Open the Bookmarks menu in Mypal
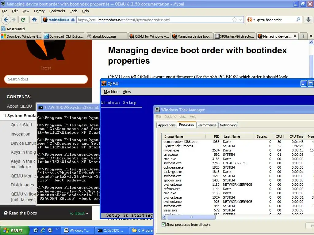Viewport: 314px width, 235px height. click(x=57, y=11)
